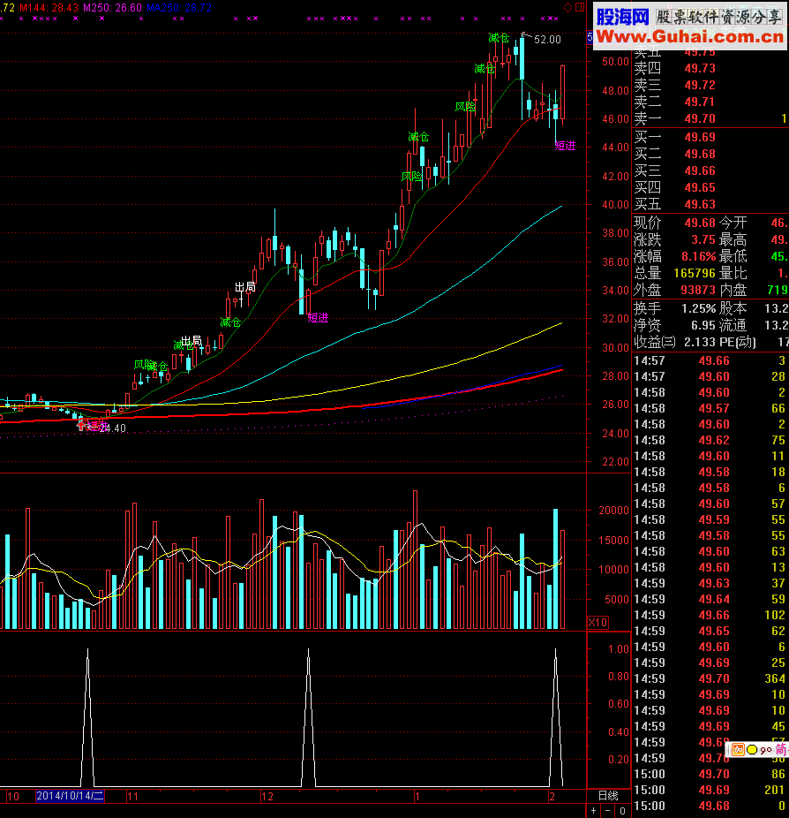Viewport: 789px width, 818px height.
Task: Click the 买三 49.66 bid row
Action: click(x=710, y=170)
